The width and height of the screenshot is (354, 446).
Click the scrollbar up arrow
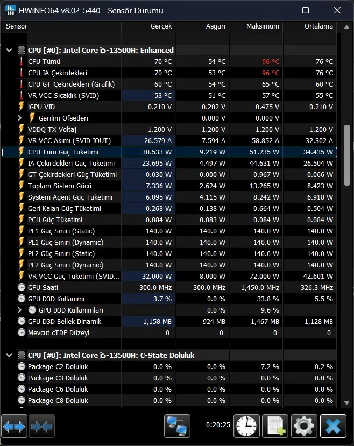pos(346,27)
